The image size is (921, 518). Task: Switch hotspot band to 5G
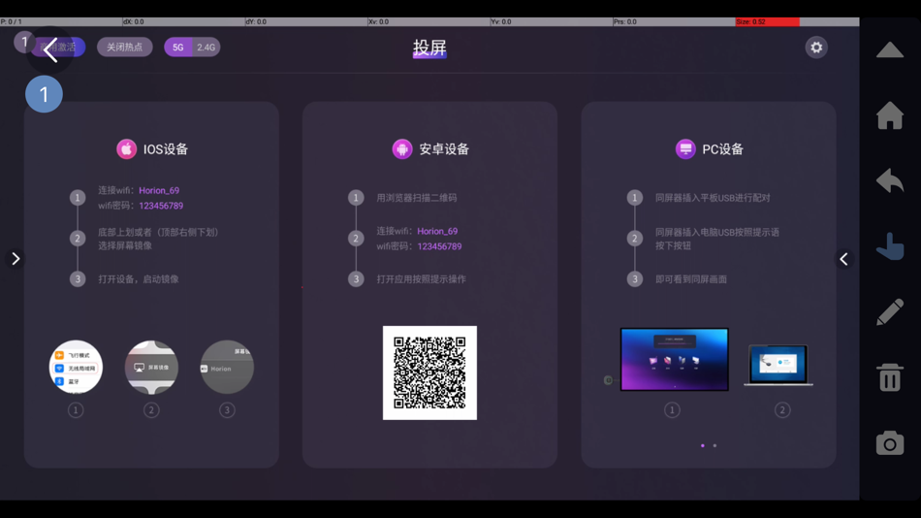point(178,47)
